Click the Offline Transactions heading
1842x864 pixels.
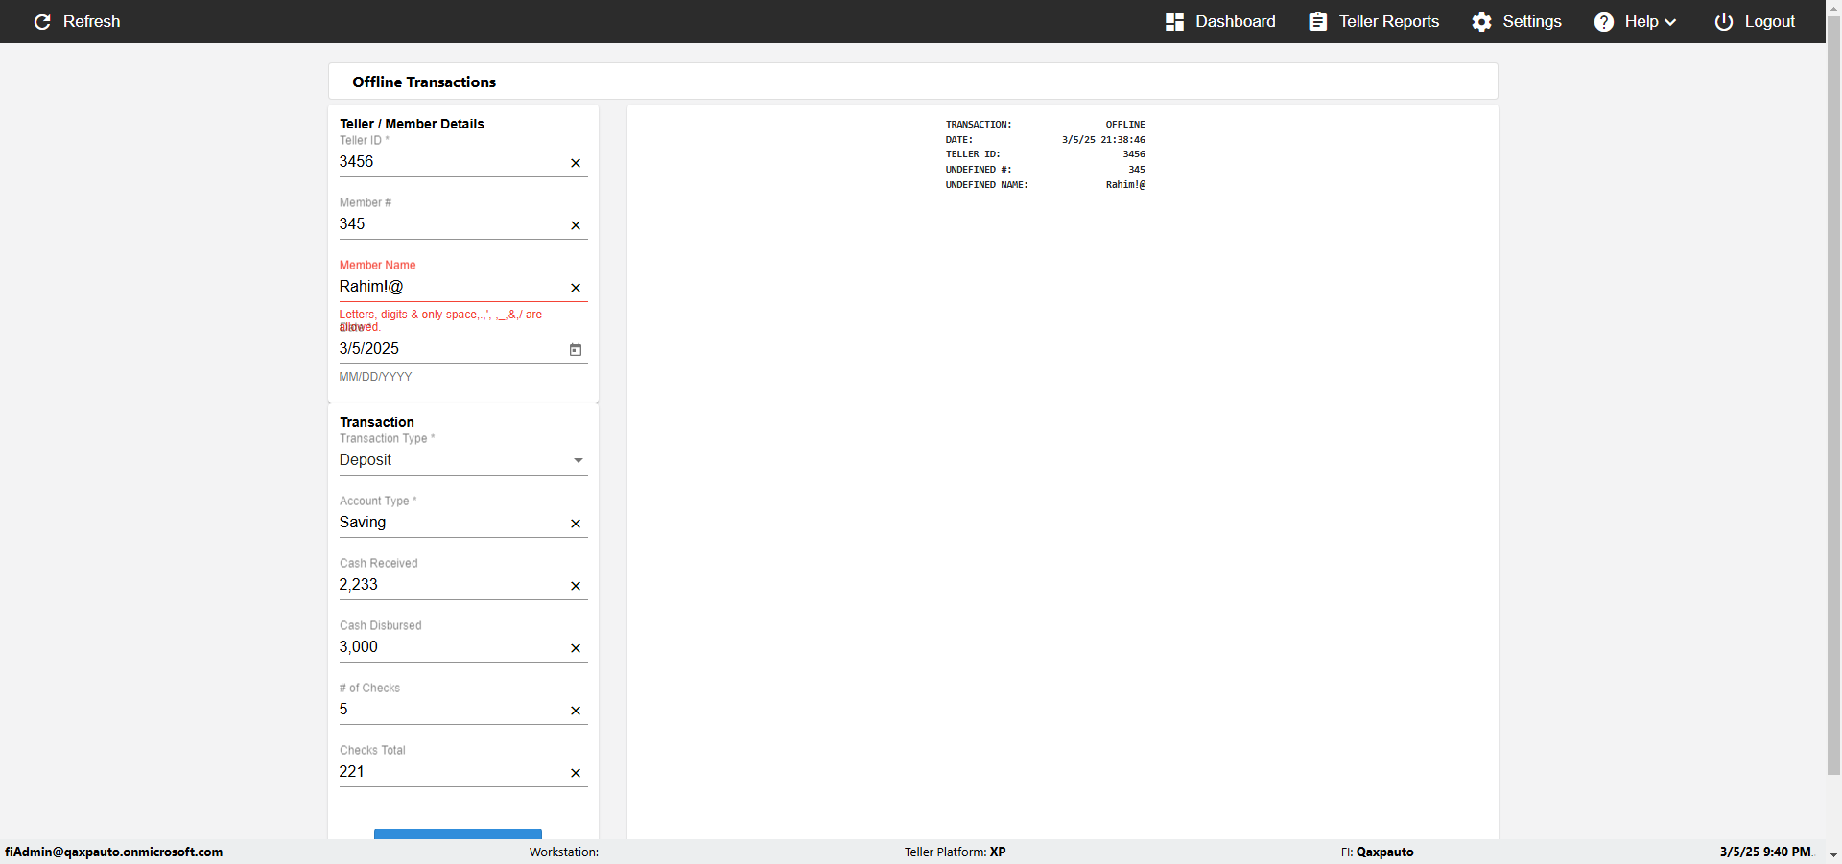pos(424,82)
